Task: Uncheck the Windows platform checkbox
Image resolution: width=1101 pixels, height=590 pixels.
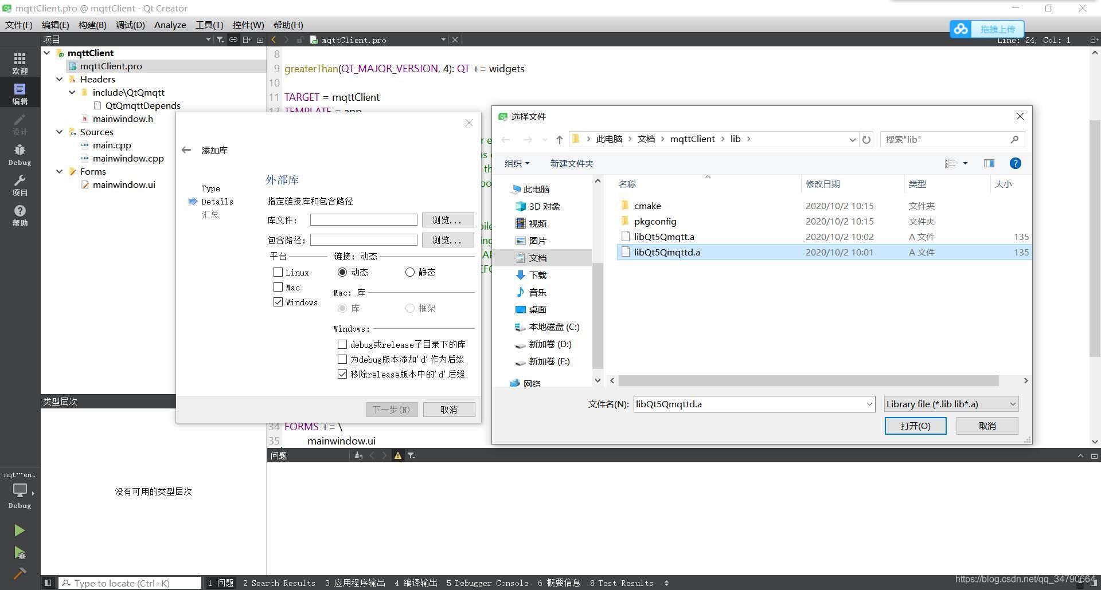Action: click(x=278, y=302)
